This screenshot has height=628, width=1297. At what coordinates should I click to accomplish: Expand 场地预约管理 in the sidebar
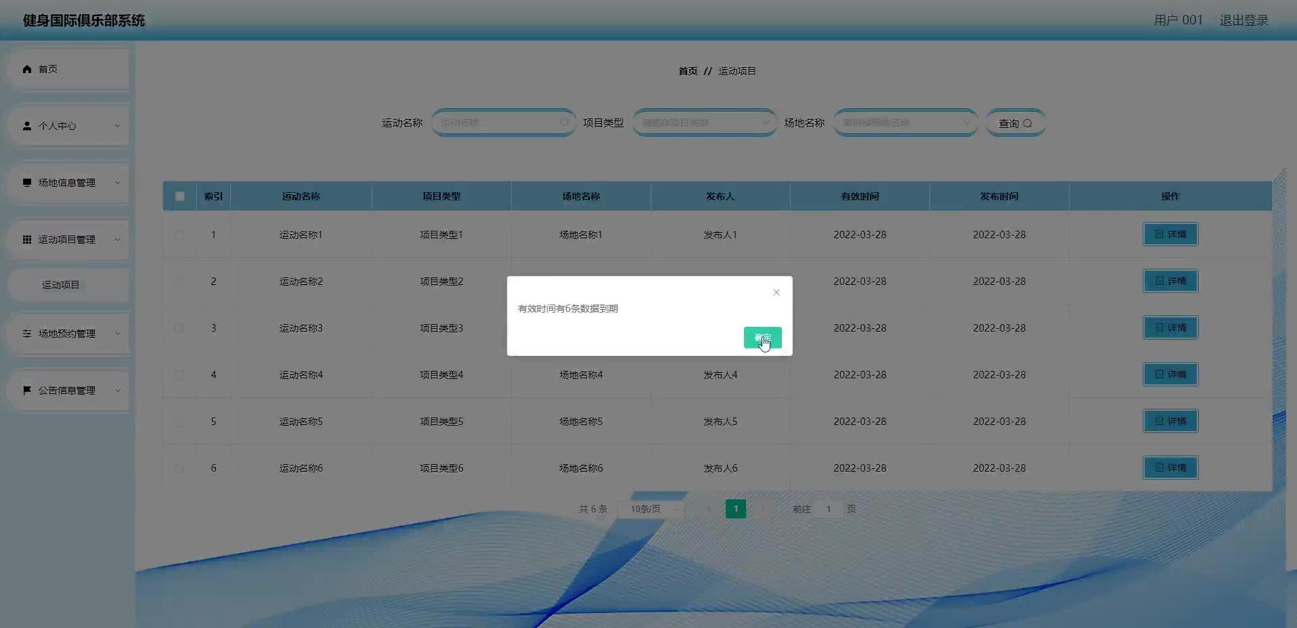pyautogui.click(x=68, y=334)
